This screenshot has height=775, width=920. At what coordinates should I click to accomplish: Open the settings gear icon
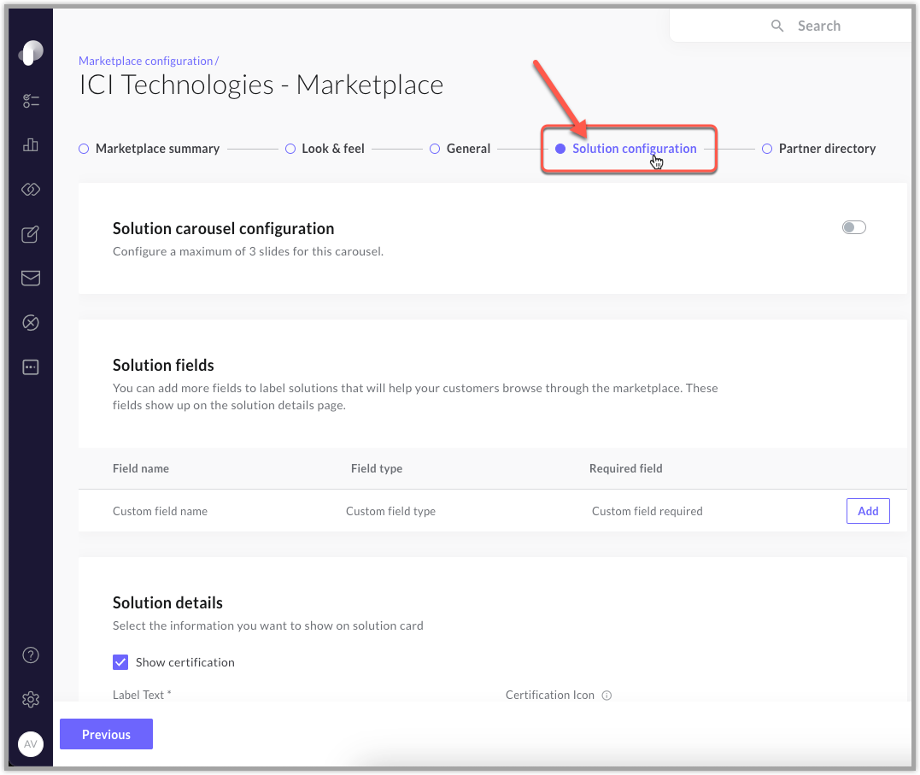pyautogui.click(x=31, y=699)
